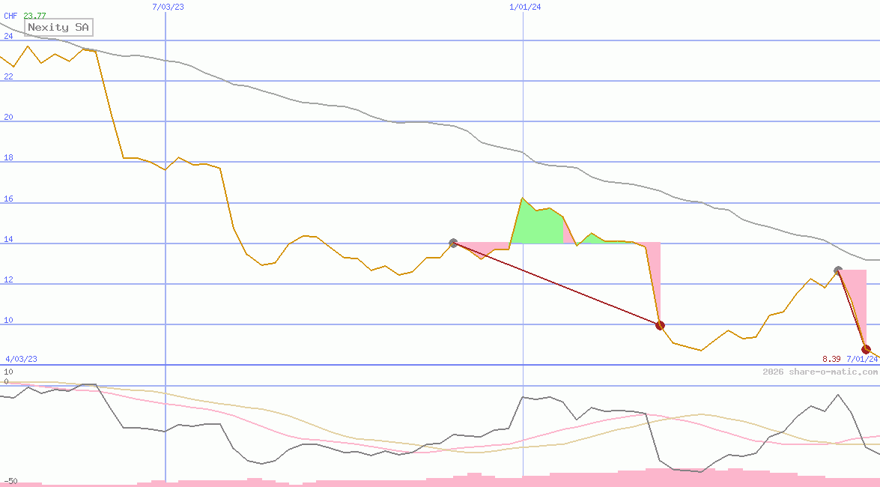The height and width of the screenshot is (487, 880).
Task: Click the gray signal marker at price 14
Action: [x=453, y=243]
